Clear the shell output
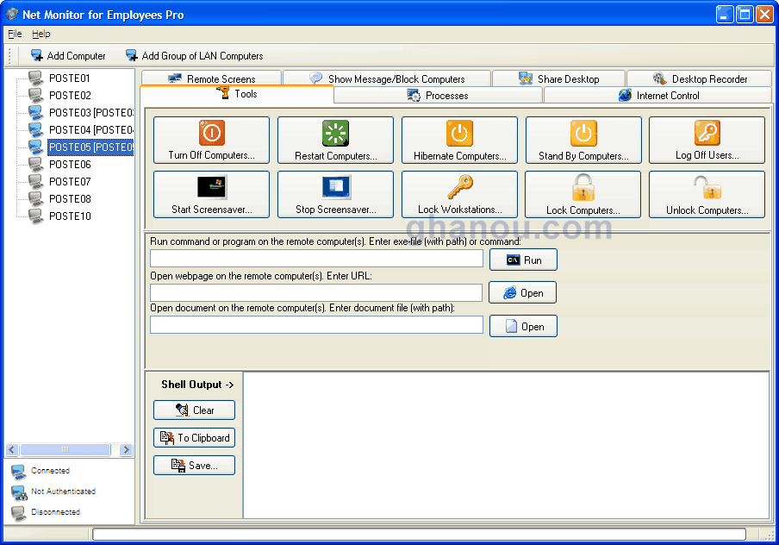 (x=194, y=410)
